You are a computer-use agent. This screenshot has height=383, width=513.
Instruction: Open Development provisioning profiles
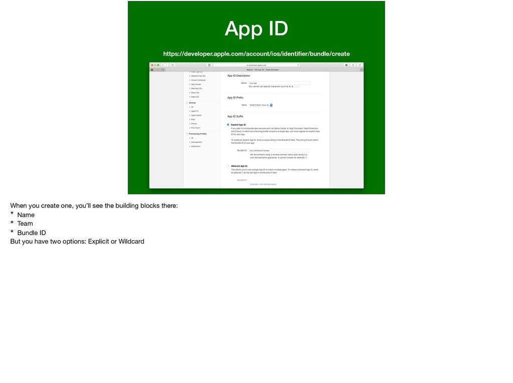point(196,142)
